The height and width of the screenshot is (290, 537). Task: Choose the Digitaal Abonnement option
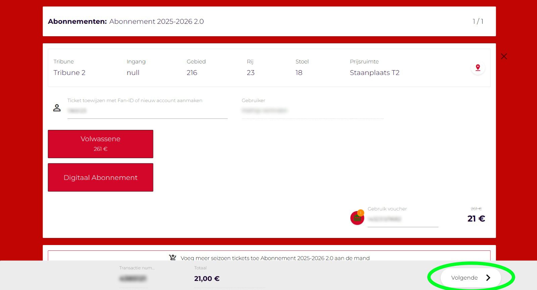[100, 178]
